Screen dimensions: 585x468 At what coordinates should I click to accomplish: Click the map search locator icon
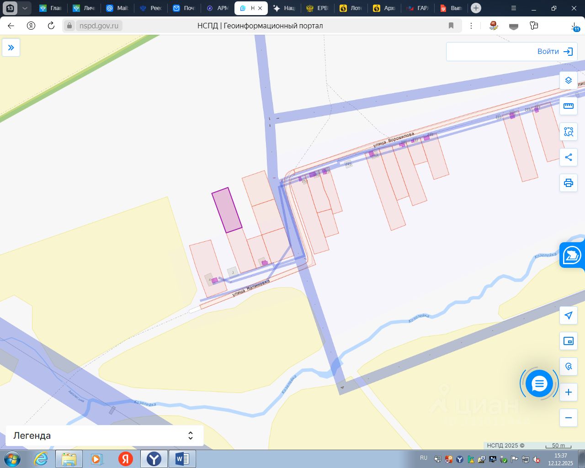569,367
